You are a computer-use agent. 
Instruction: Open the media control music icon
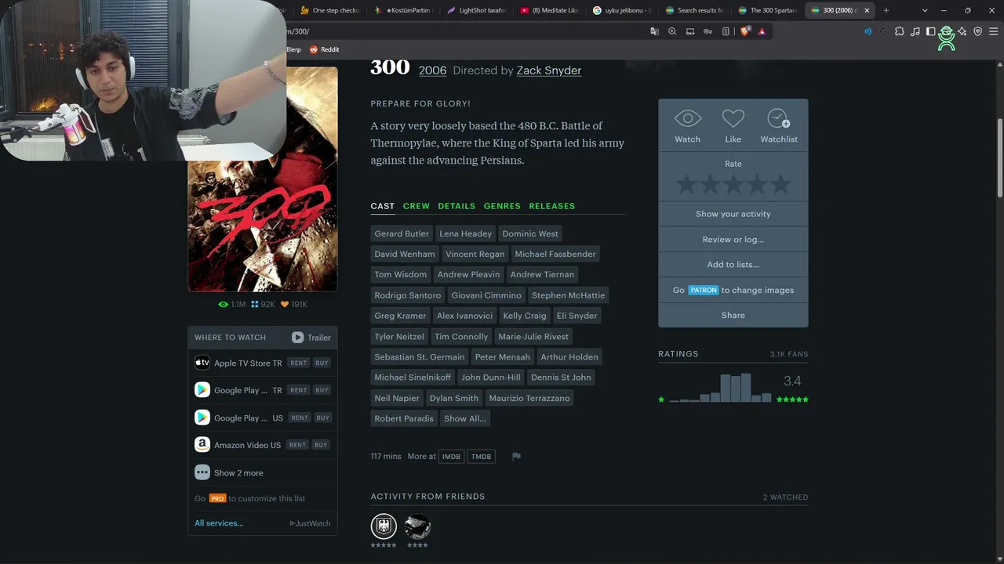pos(915,31)
